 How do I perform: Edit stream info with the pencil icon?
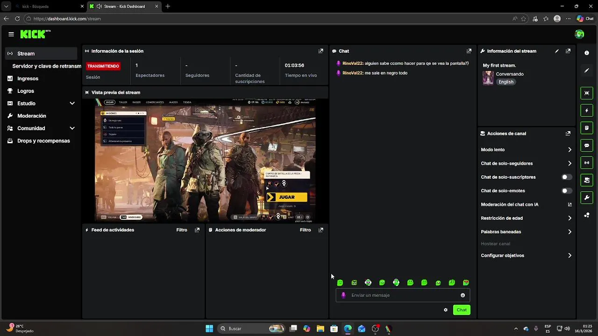[x=556, y=51]
